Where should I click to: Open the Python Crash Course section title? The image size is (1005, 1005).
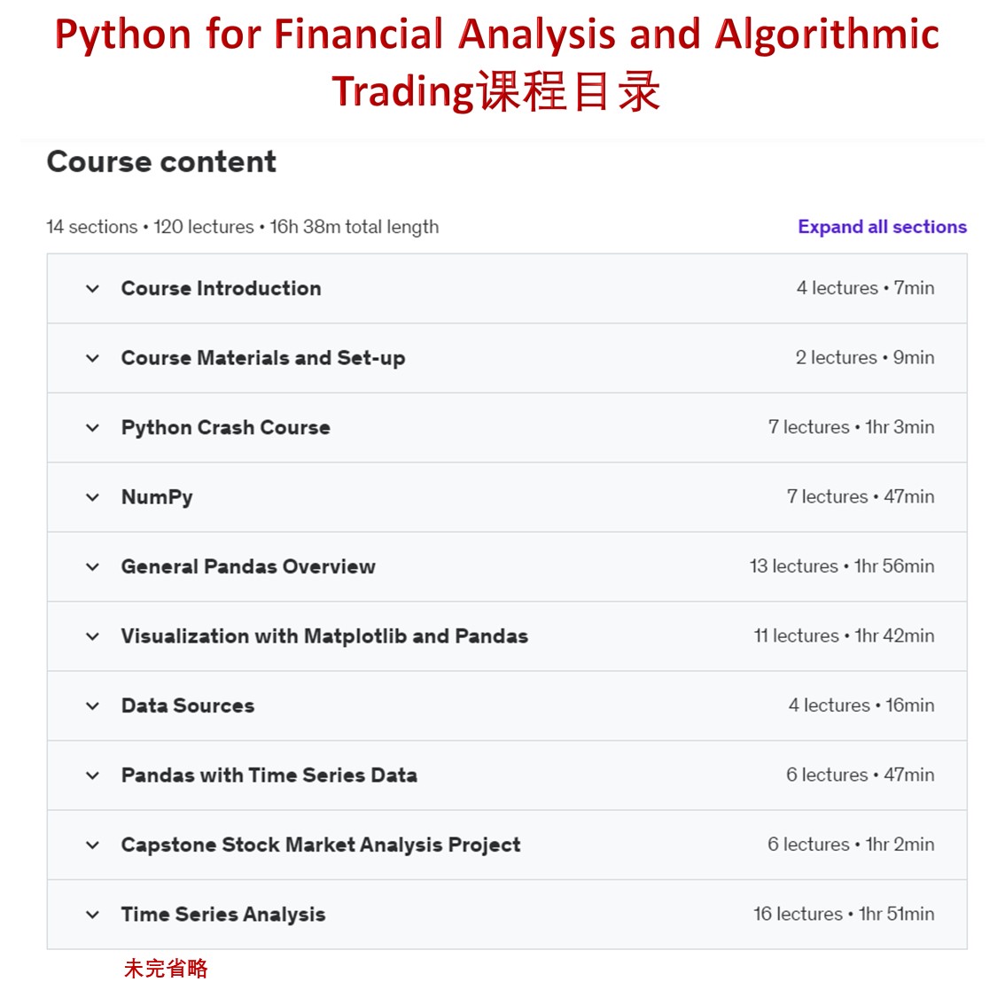coord(226,427)
